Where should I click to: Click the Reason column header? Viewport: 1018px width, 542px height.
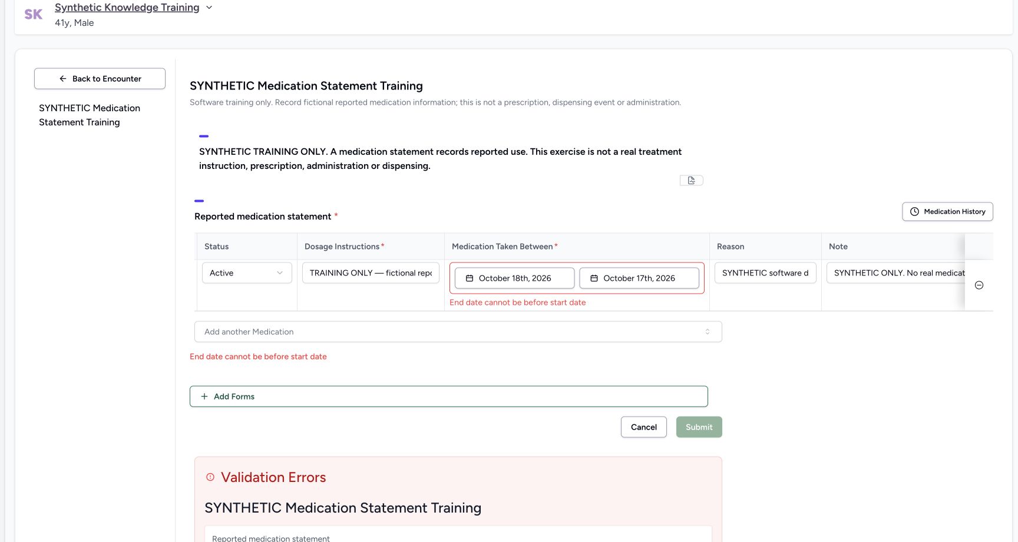(731, 247)
